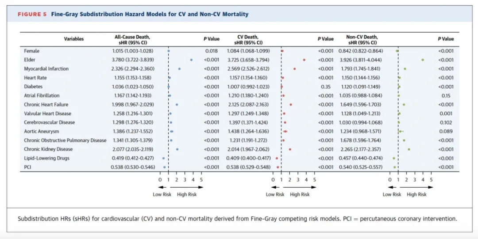
Task: Click the red Myocardial Infarction CV death marker
Action: point(294,69)
